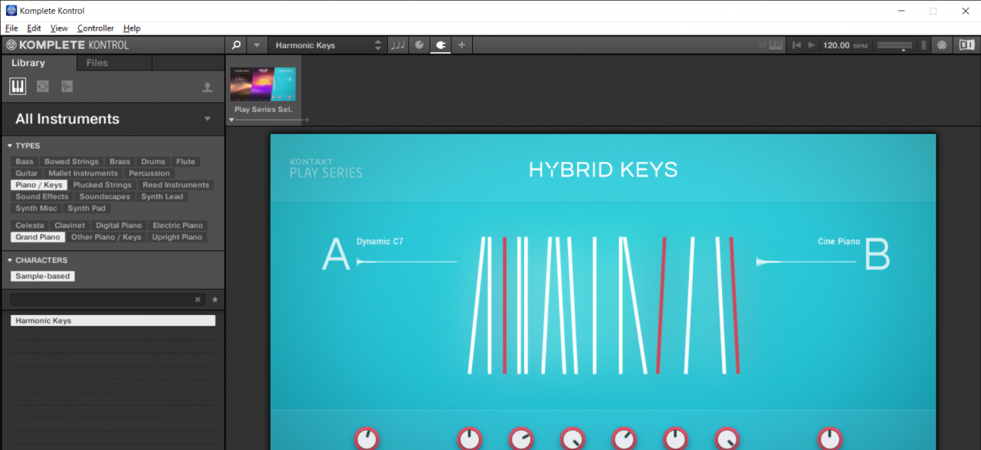Clear the search field with X
This screenshot has height=450, width=981.
(x=198, y=300)
